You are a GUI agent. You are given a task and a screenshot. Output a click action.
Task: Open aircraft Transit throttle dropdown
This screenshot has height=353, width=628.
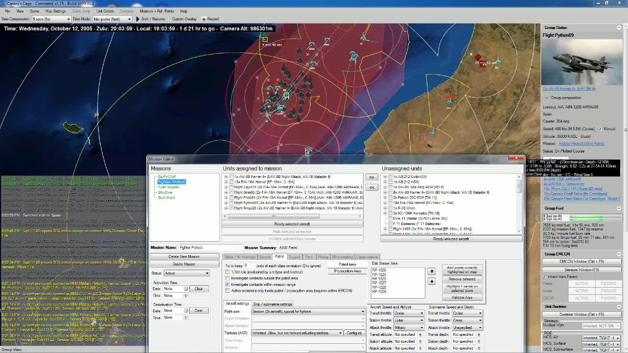(409, 313)
